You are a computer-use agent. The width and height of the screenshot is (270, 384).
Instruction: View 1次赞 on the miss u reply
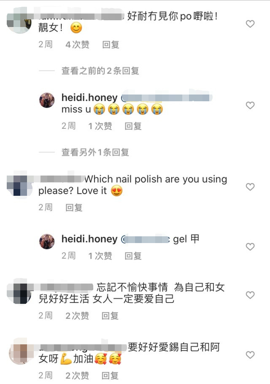[100, 126]
